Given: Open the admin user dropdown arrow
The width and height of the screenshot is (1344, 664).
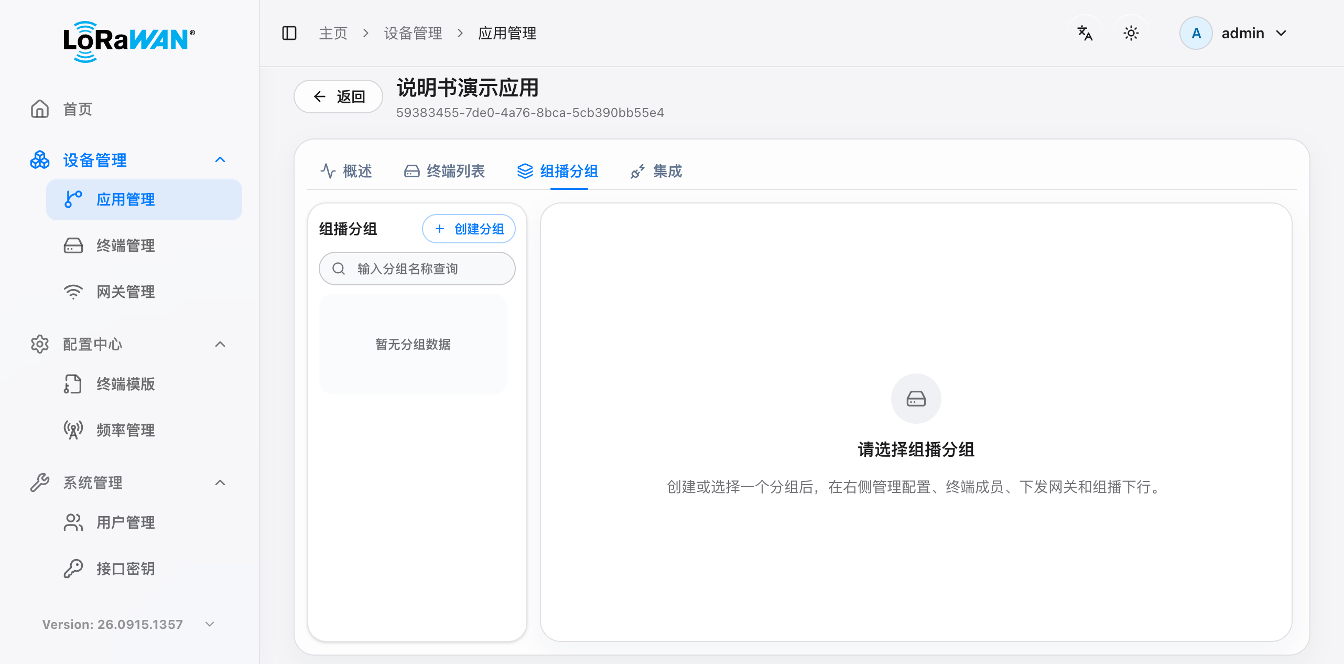Looking at the screenshot, I should pyautogui.click(x=1281, y=33).
